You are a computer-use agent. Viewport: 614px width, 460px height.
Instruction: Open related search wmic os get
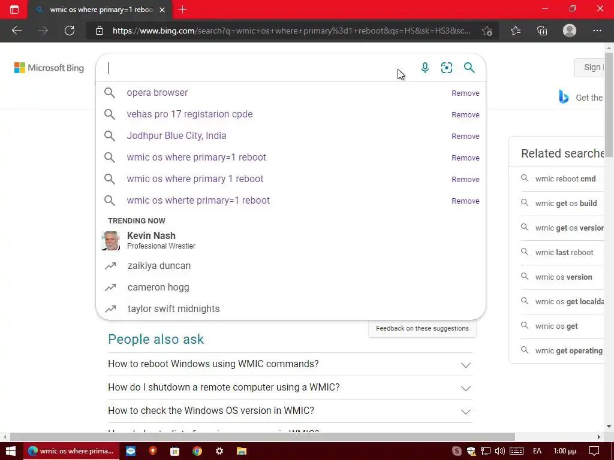click(x=556, y=326)
